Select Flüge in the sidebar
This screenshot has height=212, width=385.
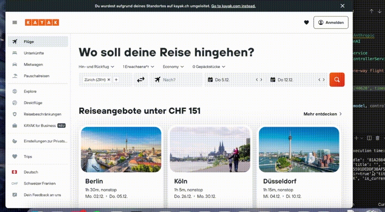coord(38,42)
